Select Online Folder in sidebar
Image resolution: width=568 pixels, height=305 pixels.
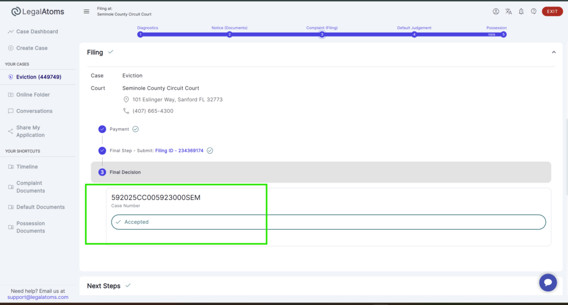[33, 95]
